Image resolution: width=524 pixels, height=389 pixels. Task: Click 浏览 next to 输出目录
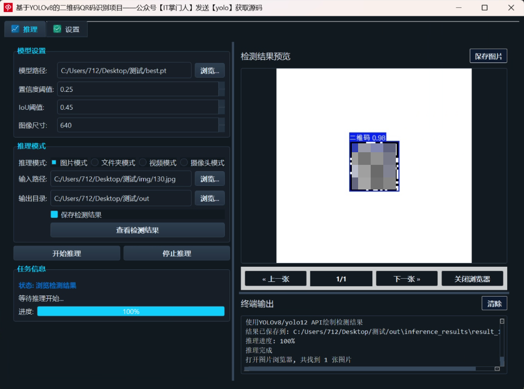(x=209, y=198)
